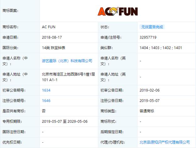Click the label 后期指定日期：
The width and height of the screenshot is (196, 148).
tap(112, 132)
